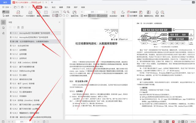Click the redo arrow icon
This screenshot has width=196, height=123.
(29, 7)
